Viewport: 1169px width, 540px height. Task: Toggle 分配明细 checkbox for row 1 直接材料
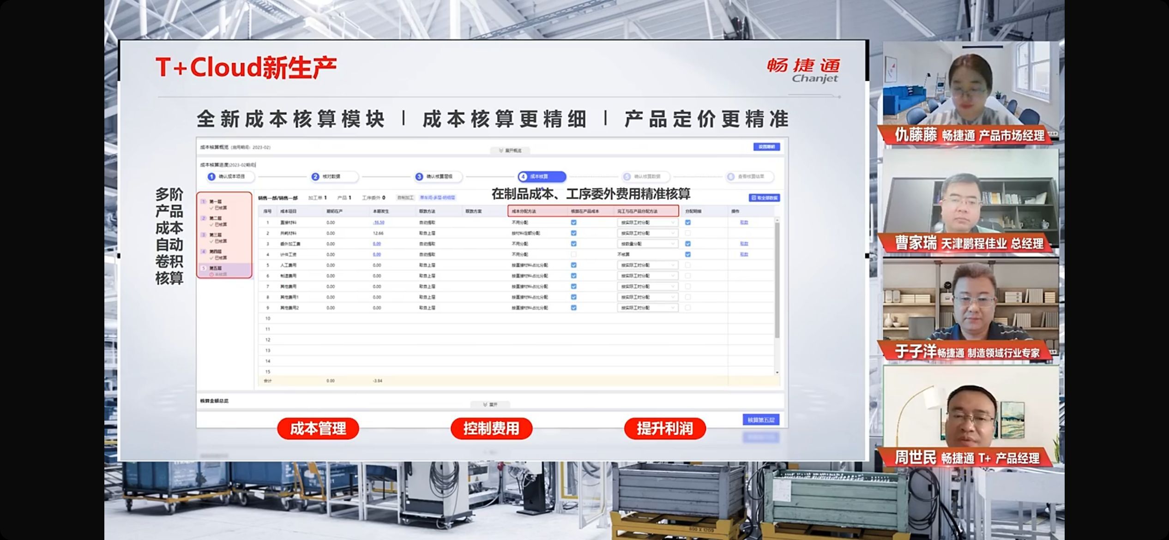point(688,222)
